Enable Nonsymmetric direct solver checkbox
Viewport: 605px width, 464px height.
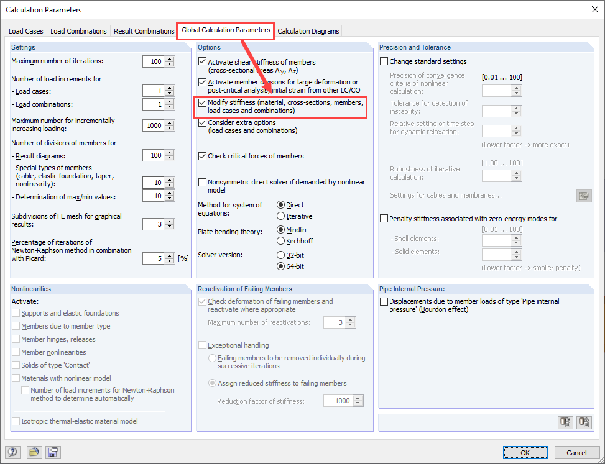(202, 182)
